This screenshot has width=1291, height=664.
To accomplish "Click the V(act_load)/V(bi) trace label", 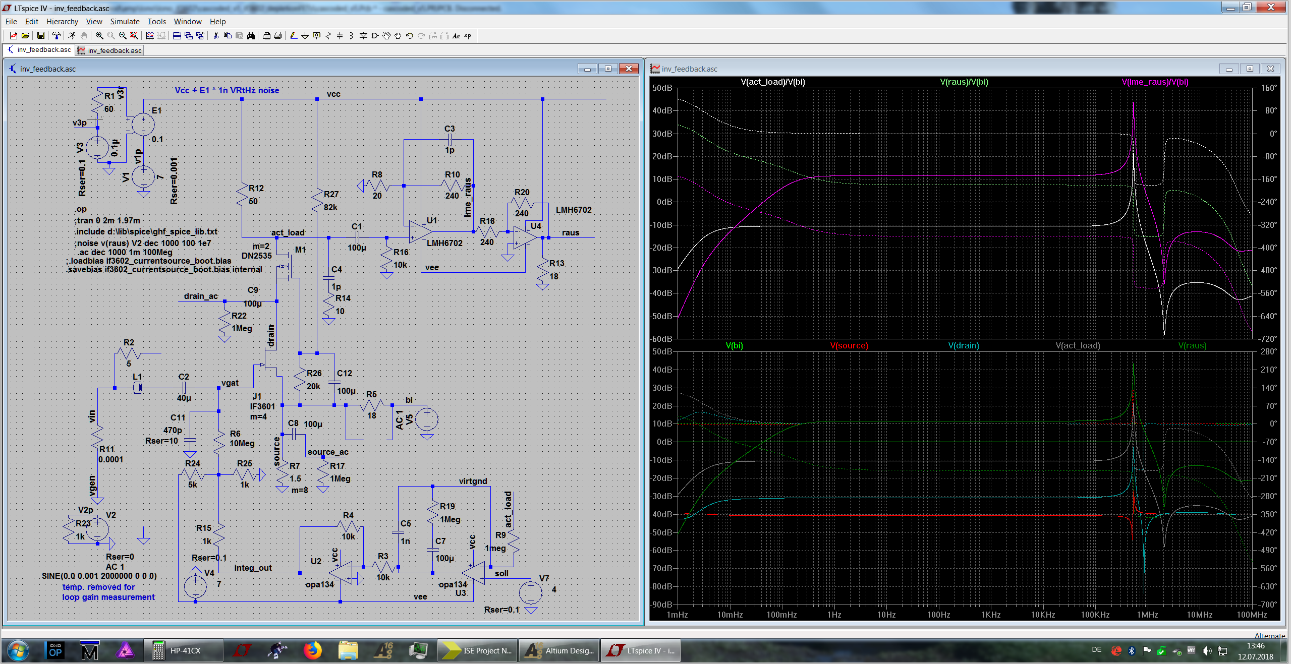I will pos(772,82).
